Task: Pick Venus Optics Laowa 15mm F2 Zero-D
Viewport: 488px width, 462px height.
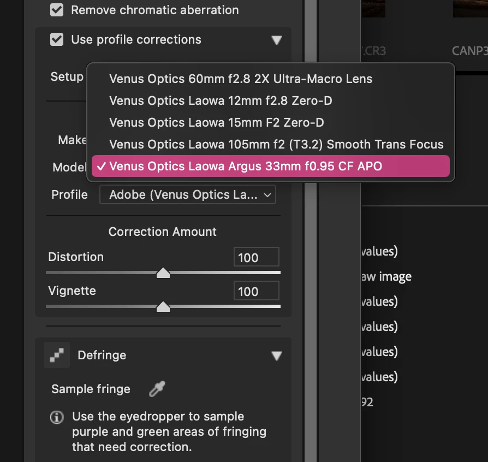Action: coord(270,122)
